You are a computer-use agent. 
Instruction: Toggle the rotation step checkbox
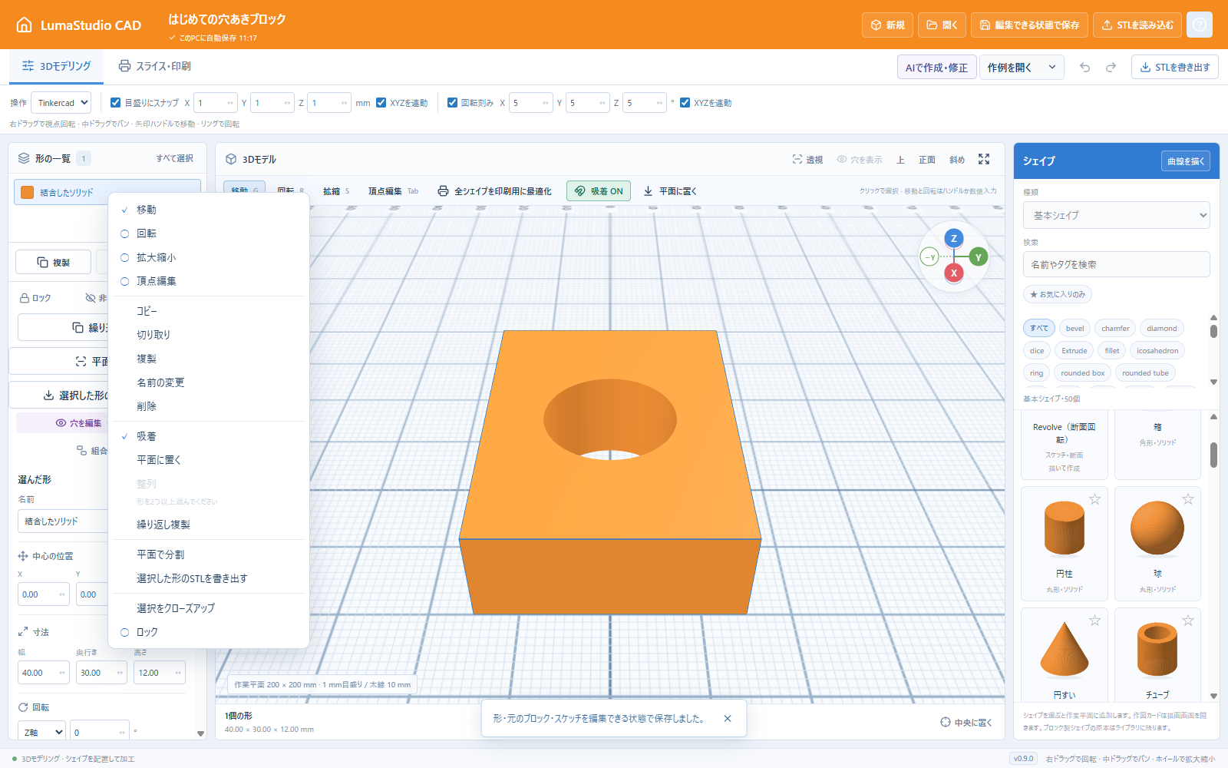[x=453, y=102]
